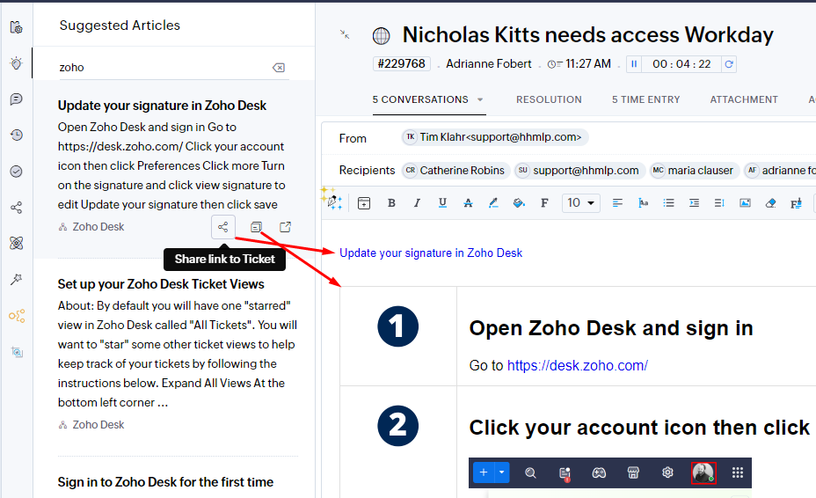The height and width of the screenshot is (498, 816).
Task: Toggle underline formatting
Action: click(x=442, y=203)
